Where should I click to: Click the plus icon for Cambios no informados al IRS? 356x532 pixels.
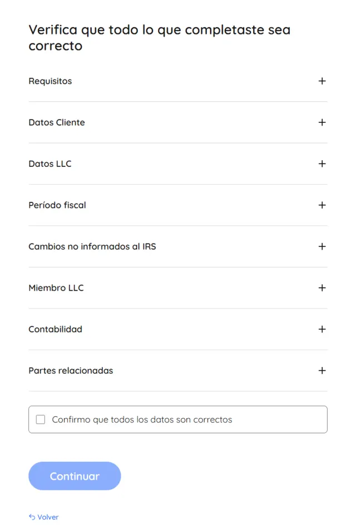coord(322,246)
